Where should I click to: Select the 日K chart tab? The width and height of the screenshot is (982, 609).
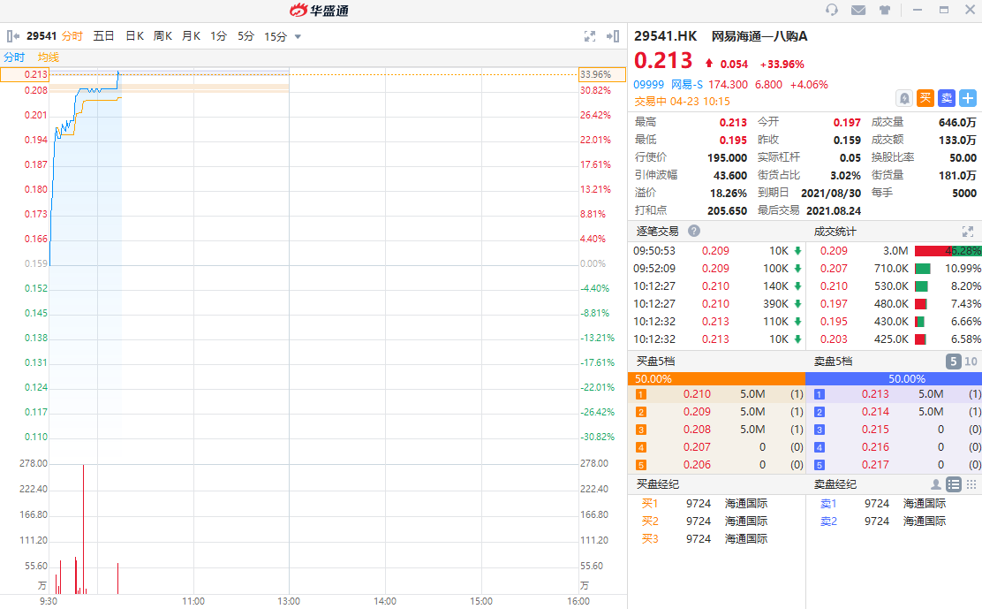[x=134, y=36]
